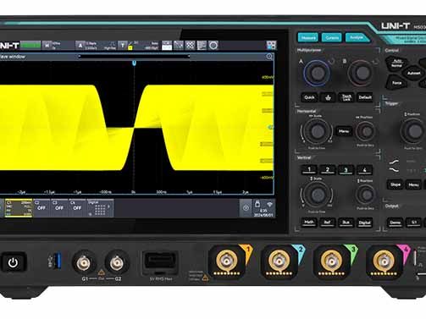426x319 pixels.
Task: Click the Multipurpose B knob
Action: tap(362, 73)
